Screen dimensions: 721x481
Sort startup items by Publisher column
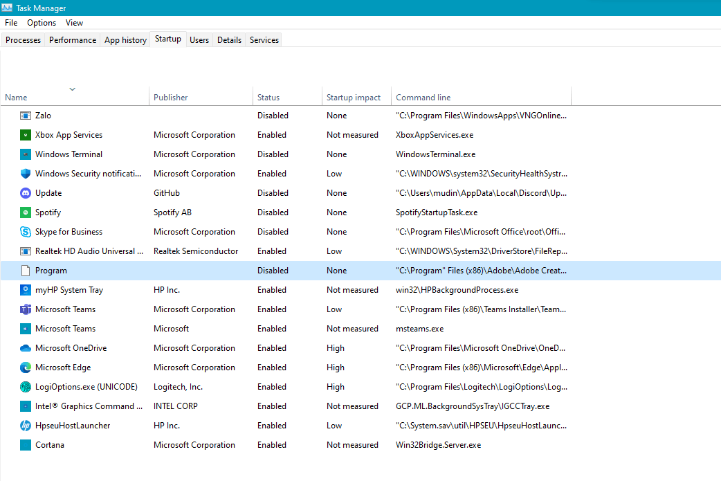(170, 97)
